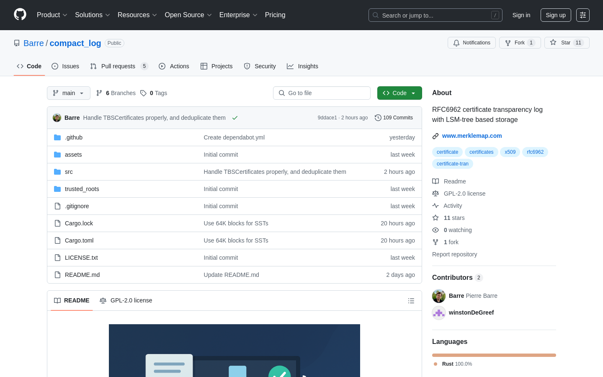Click the Sign up button

(556, 15)
